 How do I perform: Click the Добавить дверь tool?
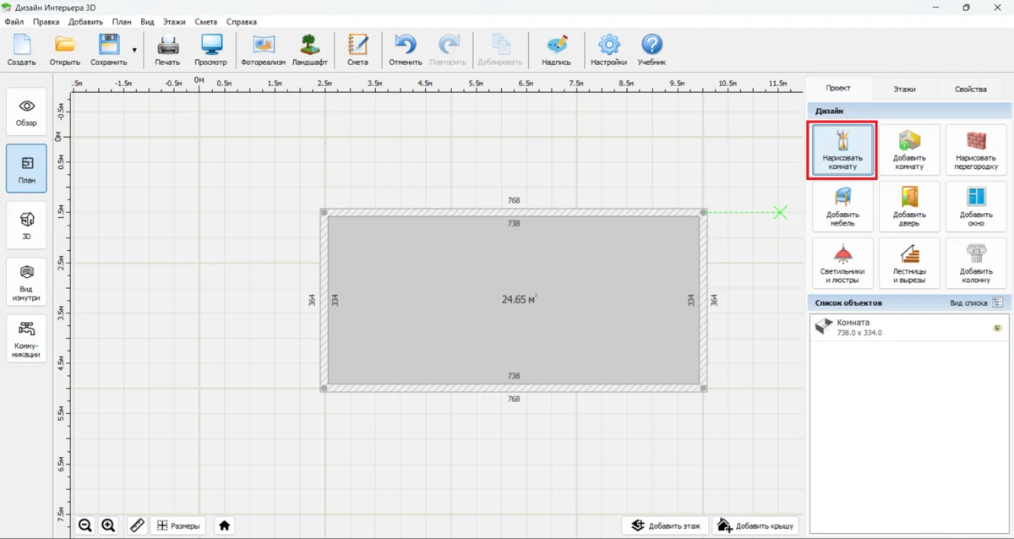coord(909,207)
